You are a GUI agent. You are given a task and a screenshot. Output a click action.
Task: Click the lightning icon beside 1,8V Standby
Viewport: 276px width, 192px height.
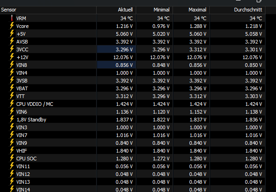12,119
